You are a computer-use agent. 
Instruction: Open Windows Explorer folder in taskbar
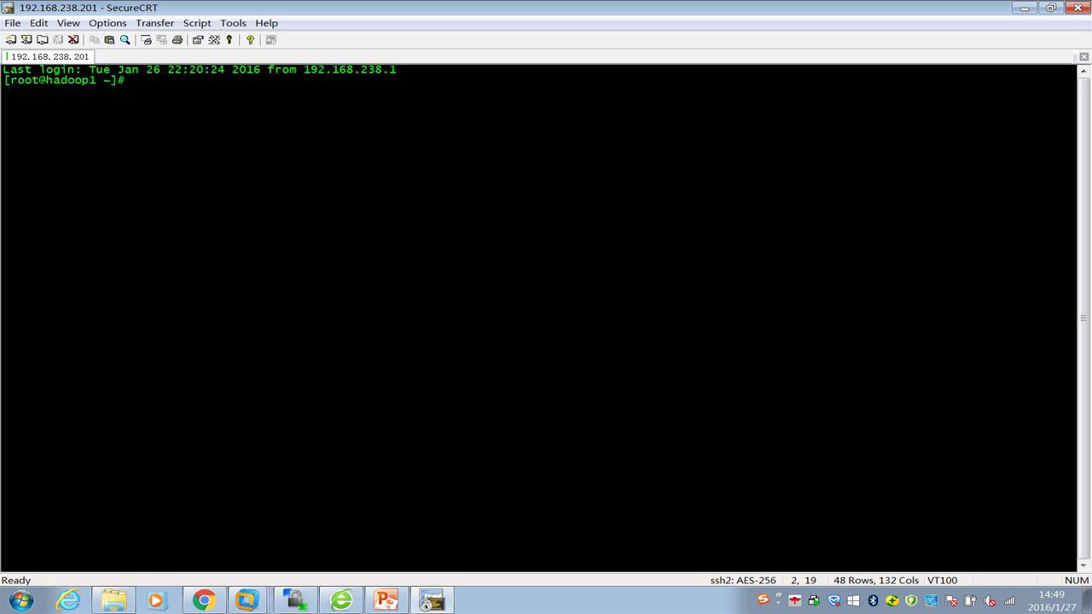click(113, 600)
